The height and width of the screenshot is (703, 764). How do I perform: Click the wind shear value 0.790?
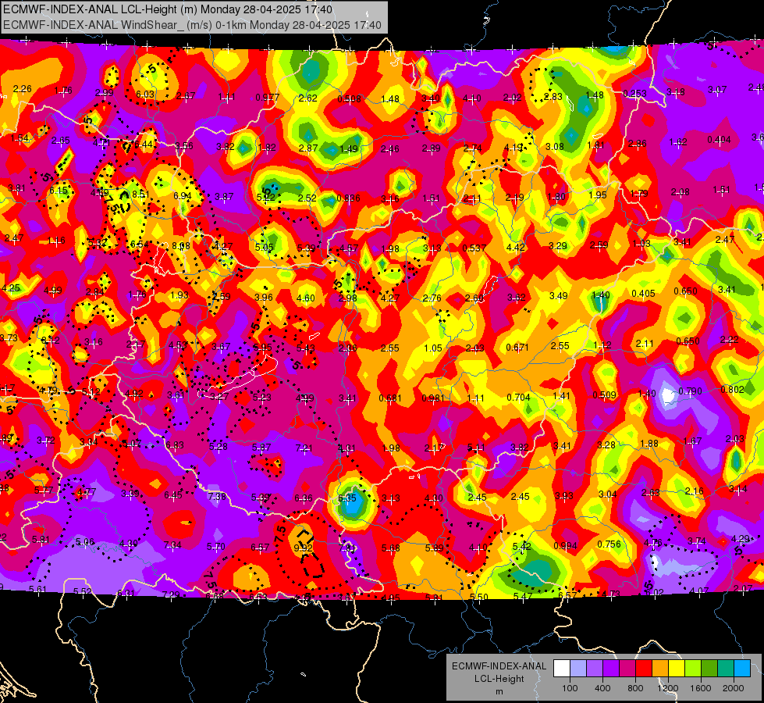pos(690,391)
